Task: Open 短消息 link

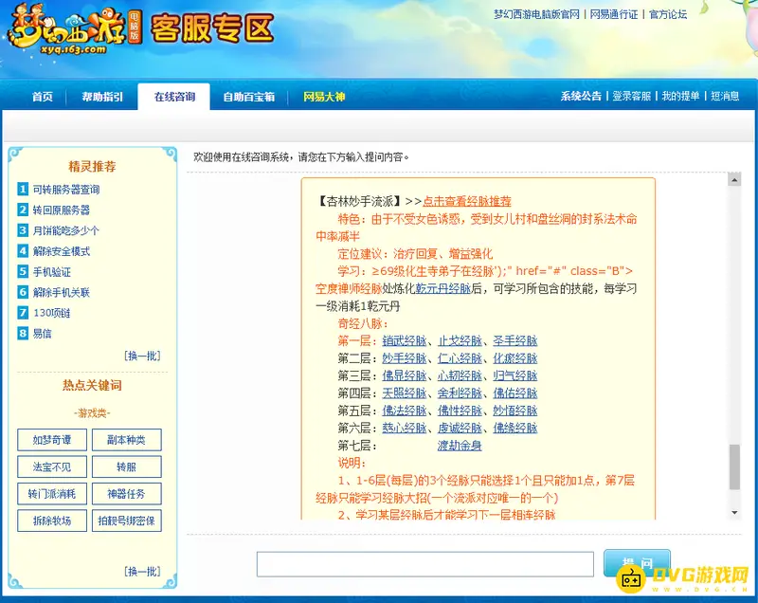Action: click(724, 96)
